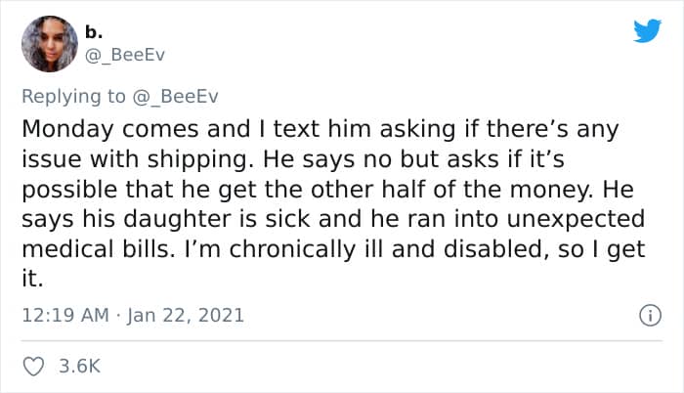Open the @_BeeEv handle under the display name
684x393 pixels.
pyautogui.click(x=127, y=55)
